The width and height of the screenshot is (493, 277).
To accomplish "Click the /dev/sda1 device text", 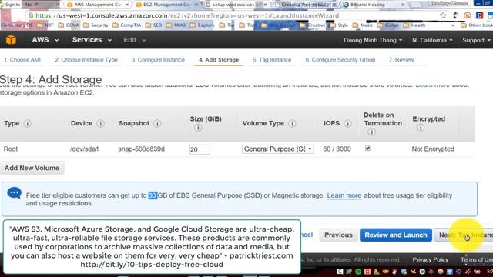I will coord(84,149).
